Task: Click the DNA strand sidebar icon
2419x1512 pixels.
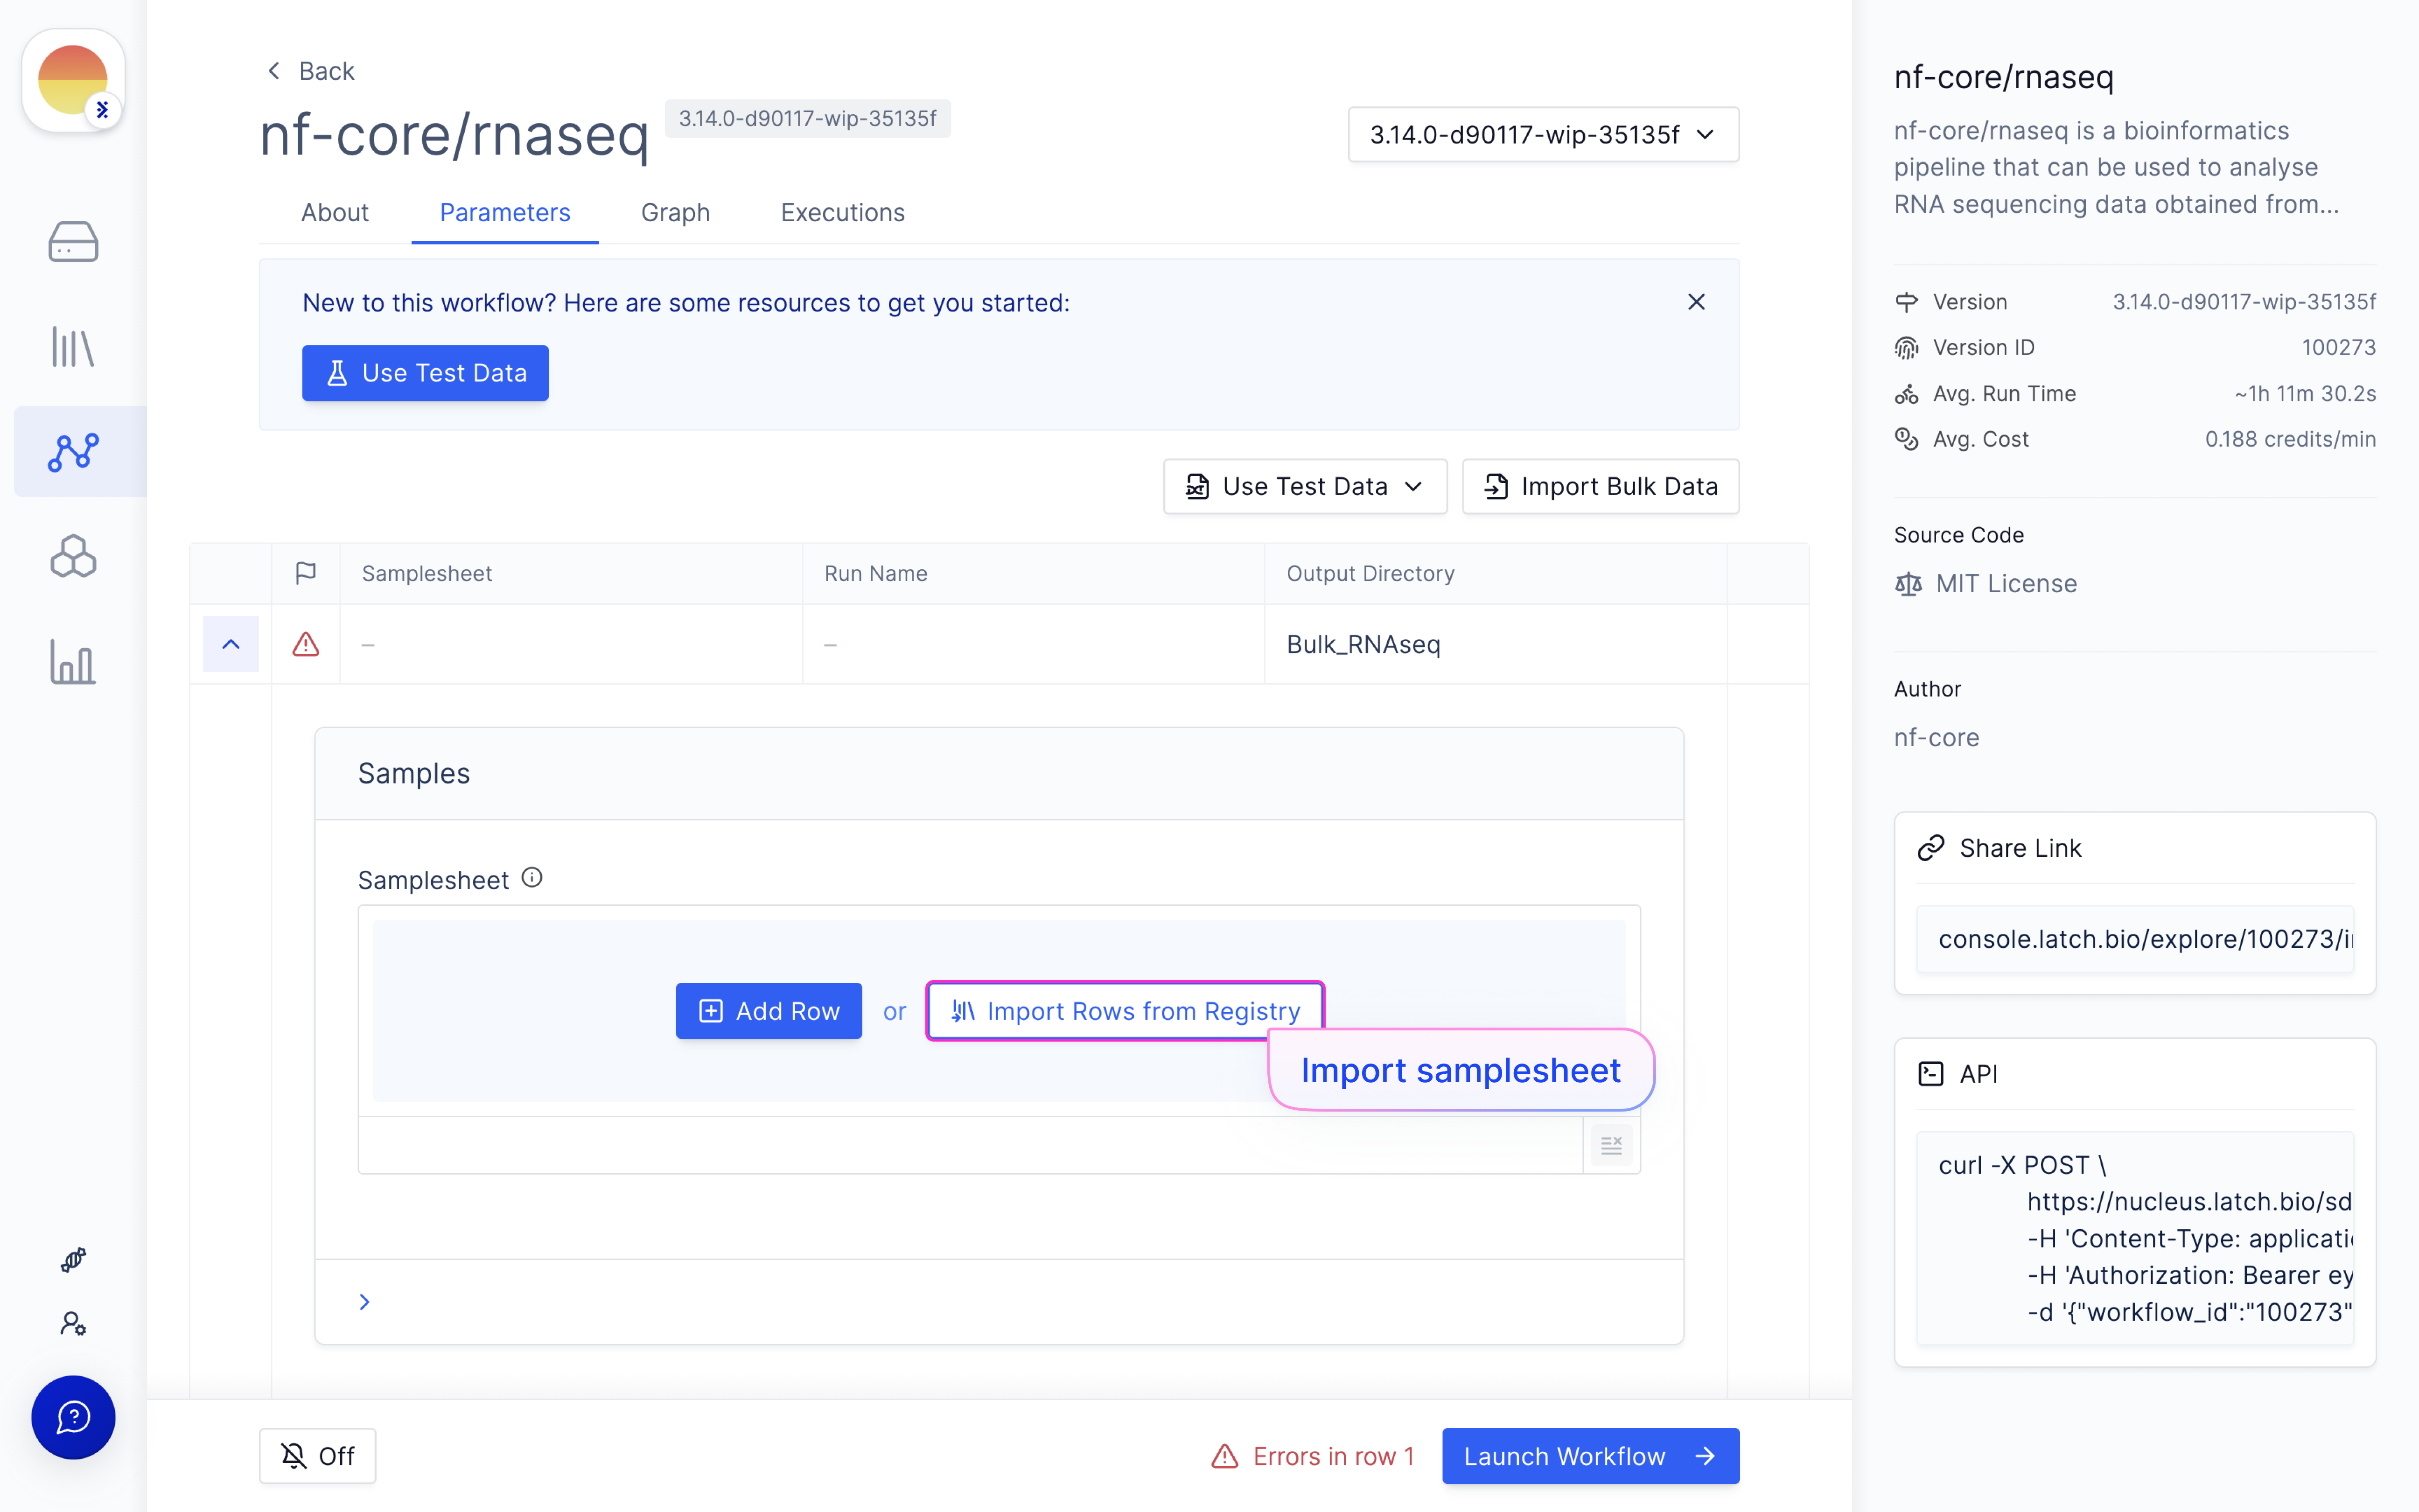Action: coord(73,1260)
